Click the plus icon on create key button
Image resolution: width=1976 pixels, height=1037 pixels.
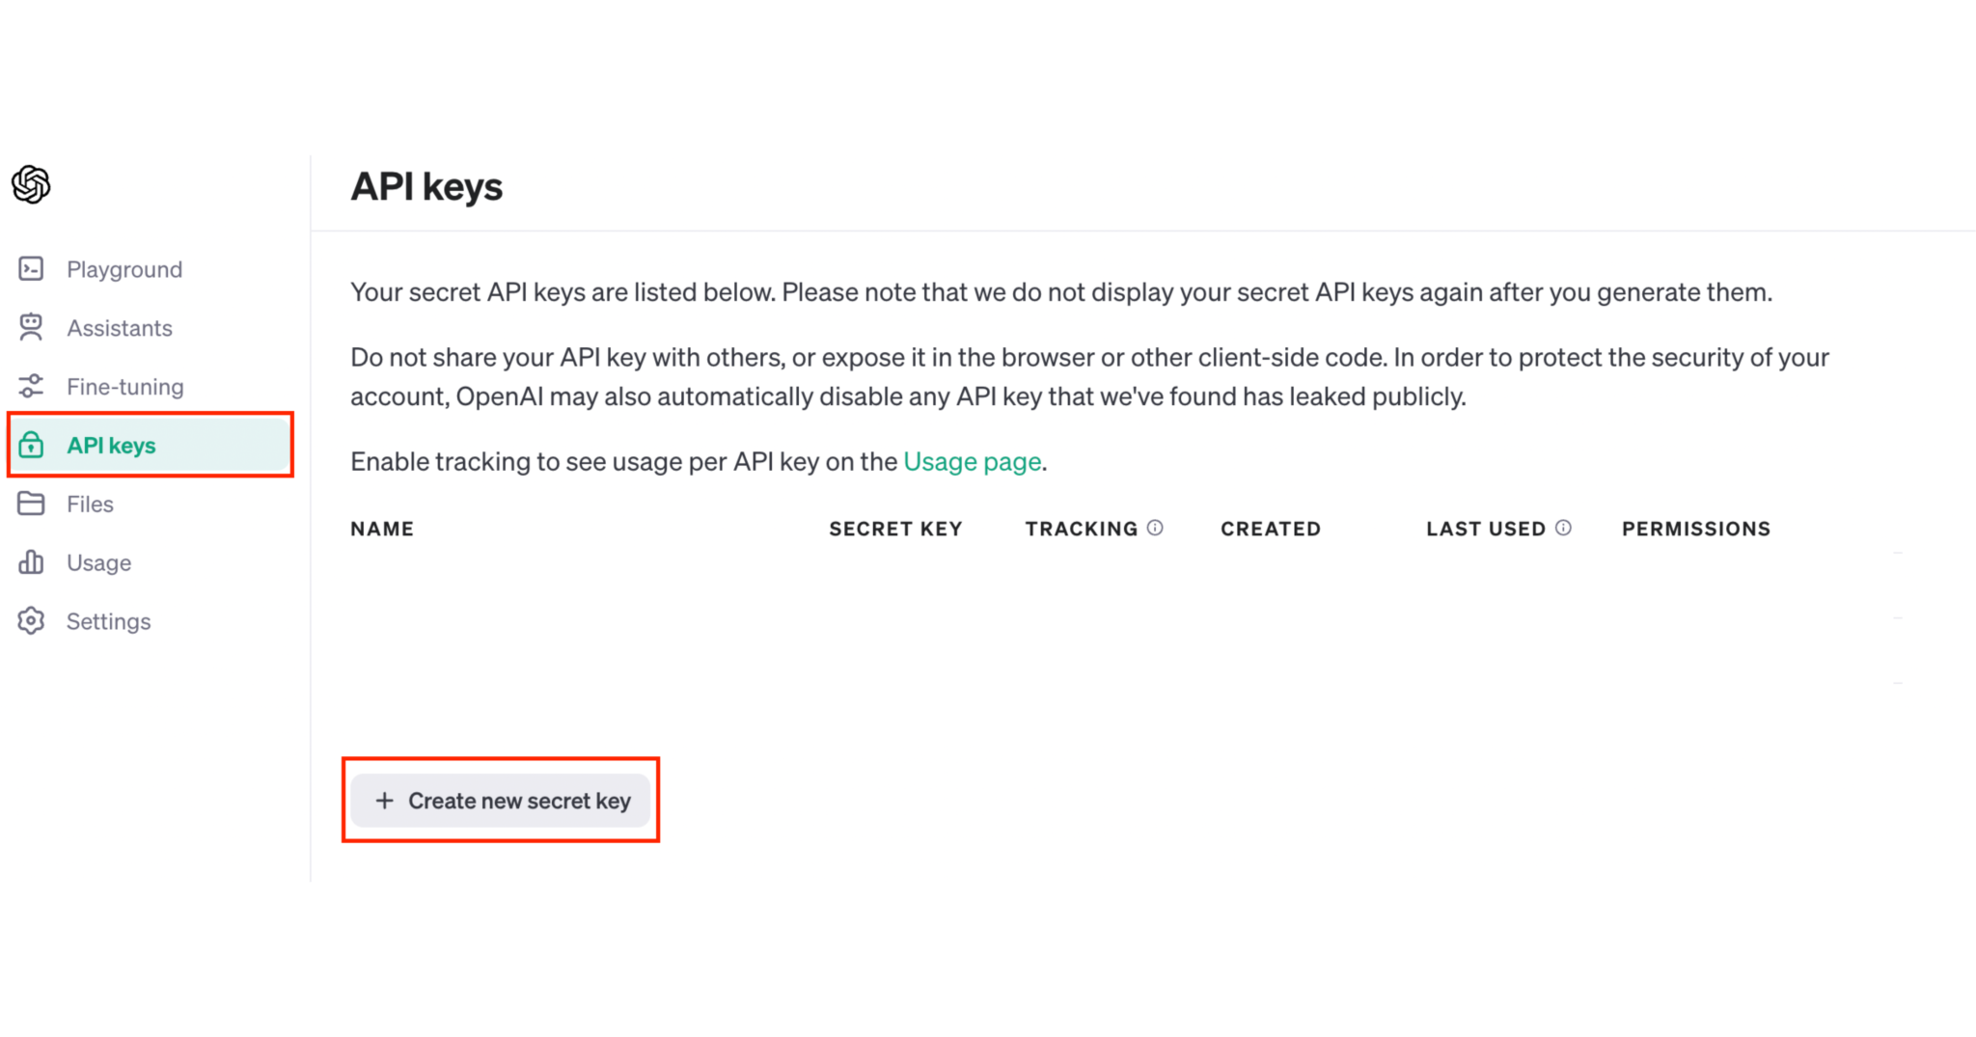[384, 801]
